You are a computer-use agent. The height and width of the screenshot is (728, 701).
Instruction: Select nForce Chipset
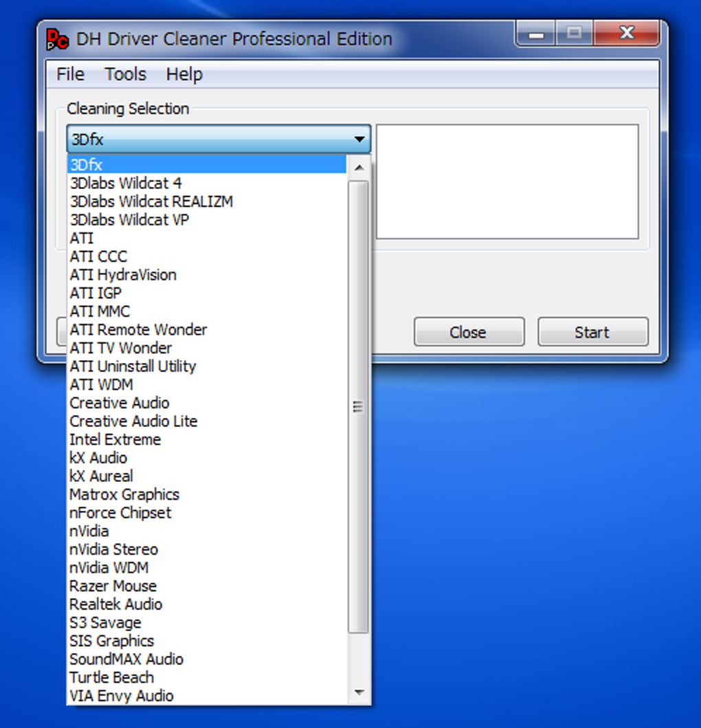[207, 513]
